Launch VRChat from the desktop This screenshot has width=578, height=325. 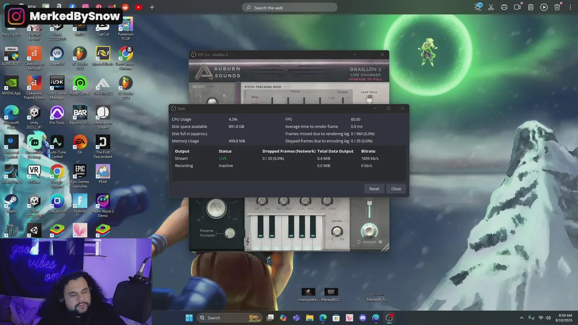point(34,174)
